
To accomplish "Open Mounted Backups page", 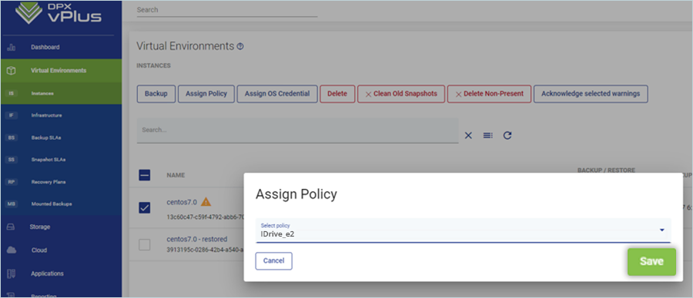I will click(61, 204).
